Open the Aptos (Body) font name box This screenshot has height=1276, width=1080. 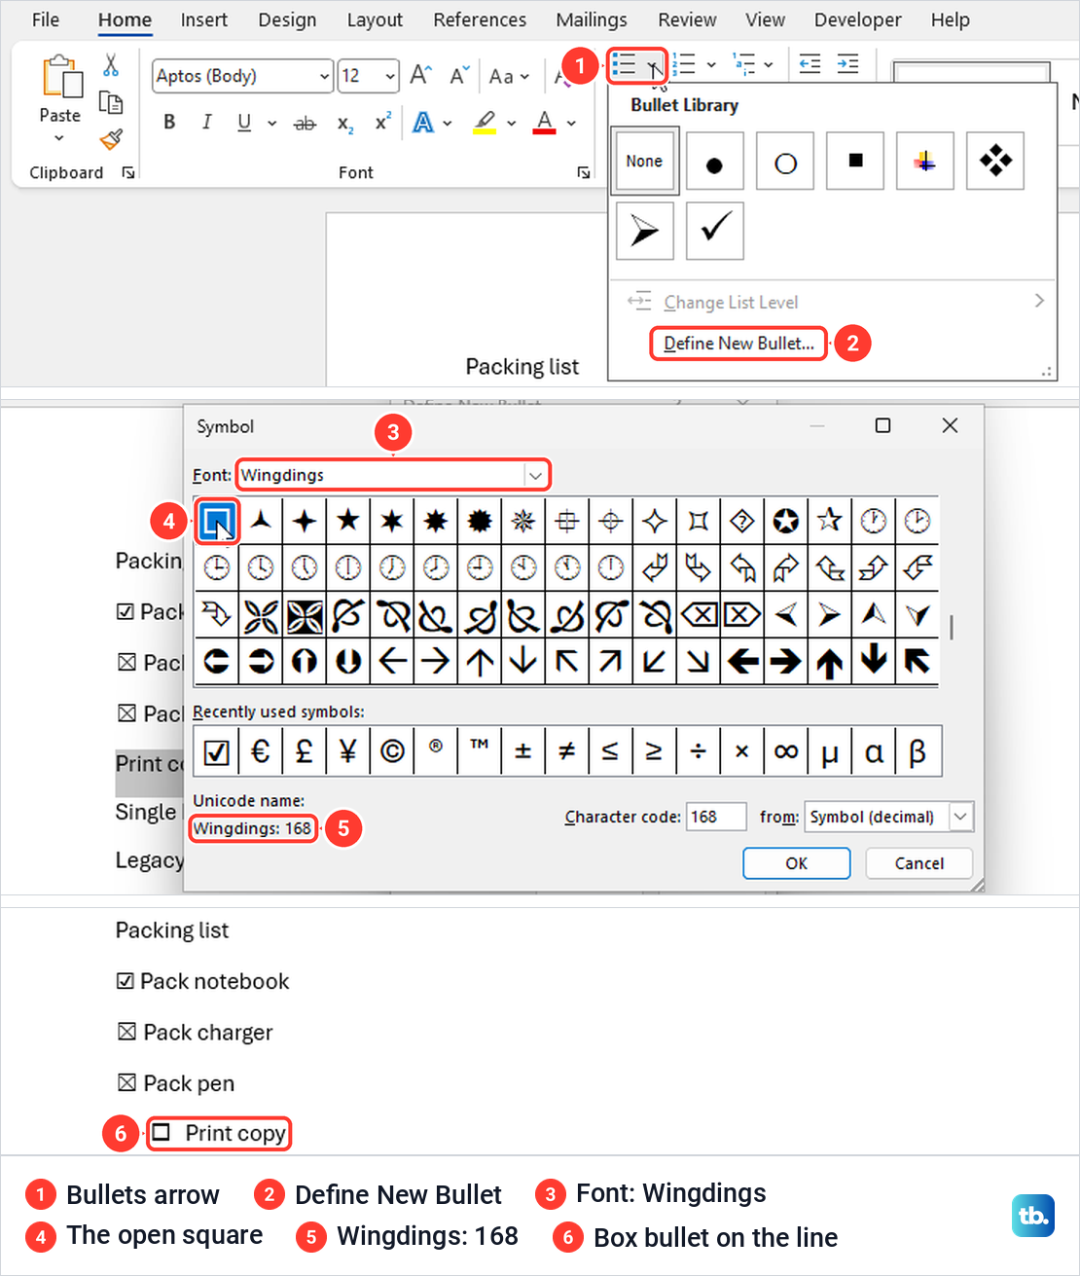tap(243, 76)
